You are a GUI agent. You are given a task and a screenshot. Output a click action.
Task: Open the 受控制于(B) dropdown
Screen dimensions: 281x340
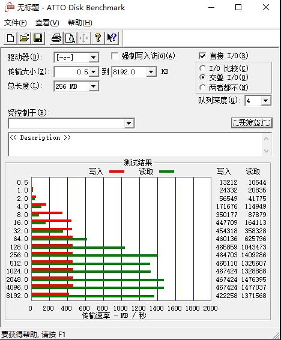[128, 124]
